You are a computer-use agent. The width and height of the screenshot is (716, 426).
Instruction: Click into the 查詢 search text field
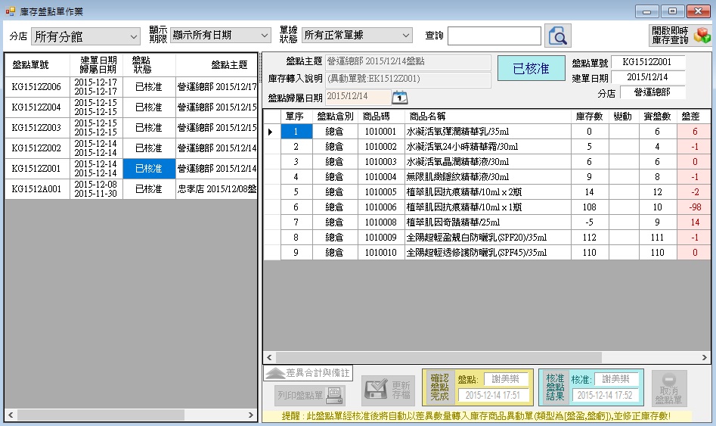[494, 36]
